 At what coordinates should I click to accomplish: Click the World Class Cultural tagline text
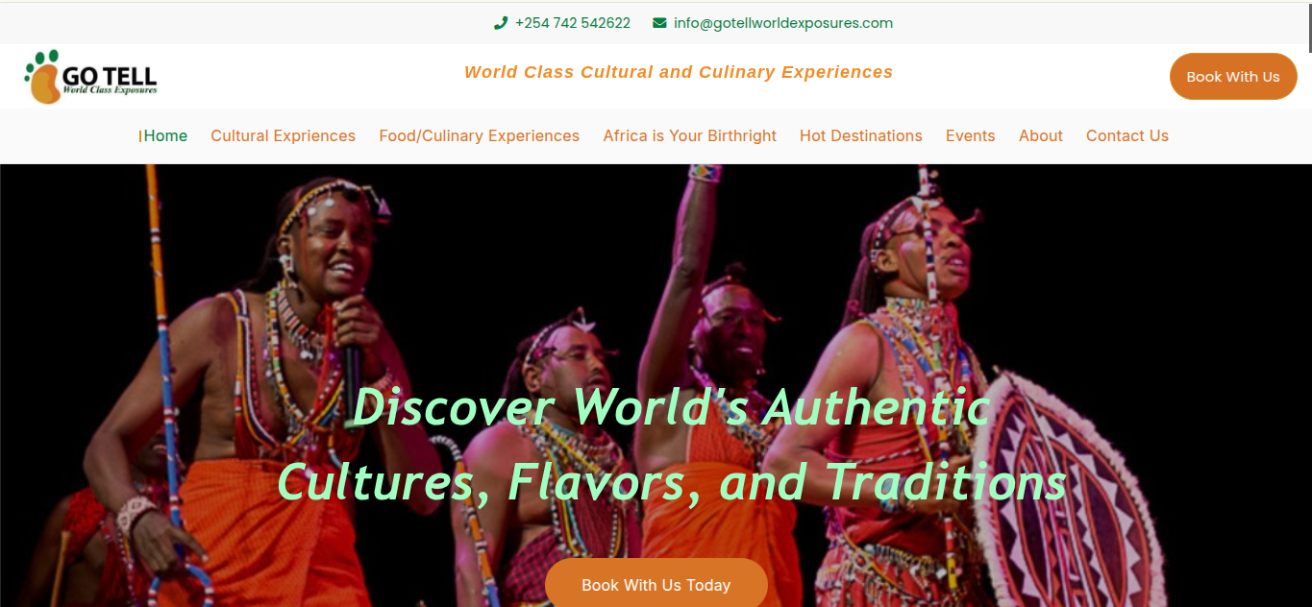coord(679,72)
